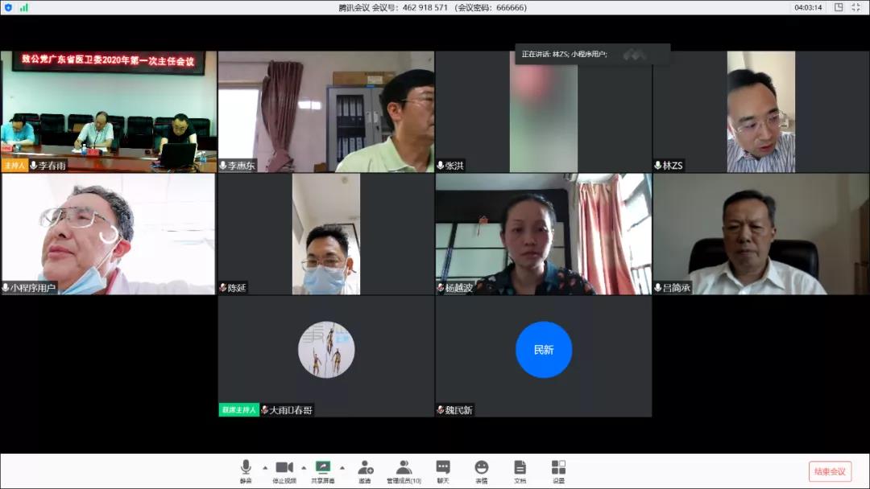
Task: End the meeting with 结束会议
Action: coord(830,471)
